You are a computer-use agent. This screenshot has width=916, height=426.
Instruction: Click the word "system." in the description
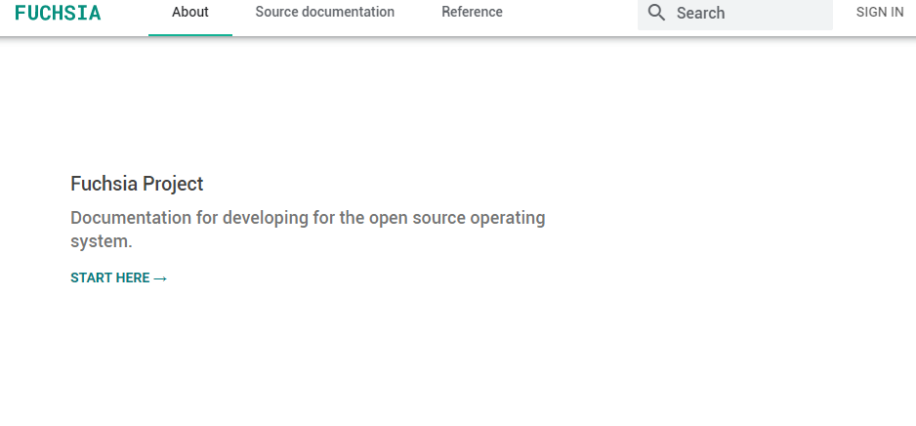(102, 241)
